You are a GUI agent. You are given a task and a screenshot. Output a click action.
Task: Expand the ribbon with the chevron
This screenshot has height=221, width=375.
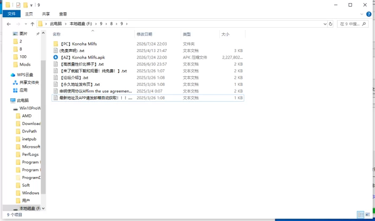coord(361,15)
